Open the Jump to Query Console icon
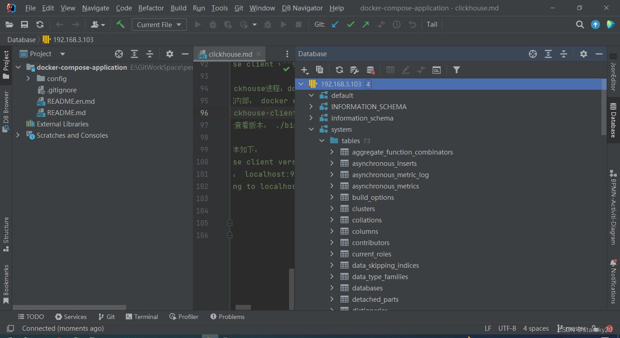This screenshot has width=620, height=338. (x=436, y=70)
